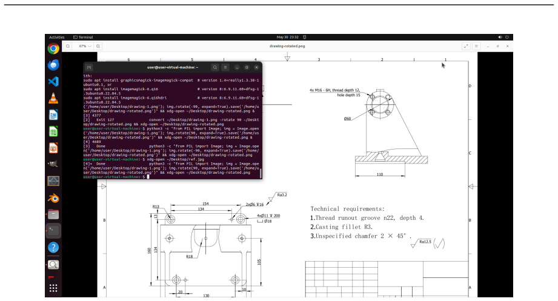Open Help from the dock
Screen dimensions: 558x301
pos(53,247)
